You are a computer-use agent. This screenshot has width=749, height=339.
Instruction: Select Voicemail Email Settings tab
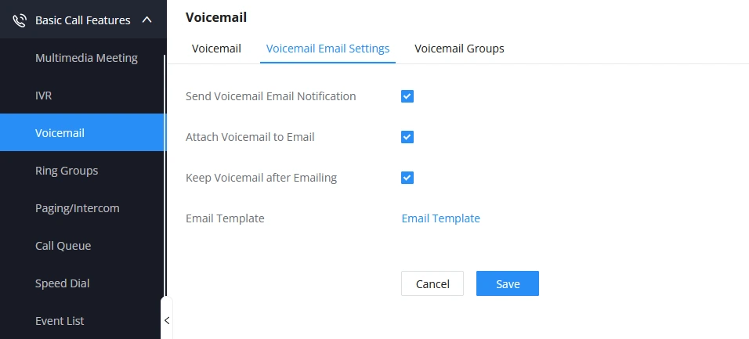[x=327, y=49]
